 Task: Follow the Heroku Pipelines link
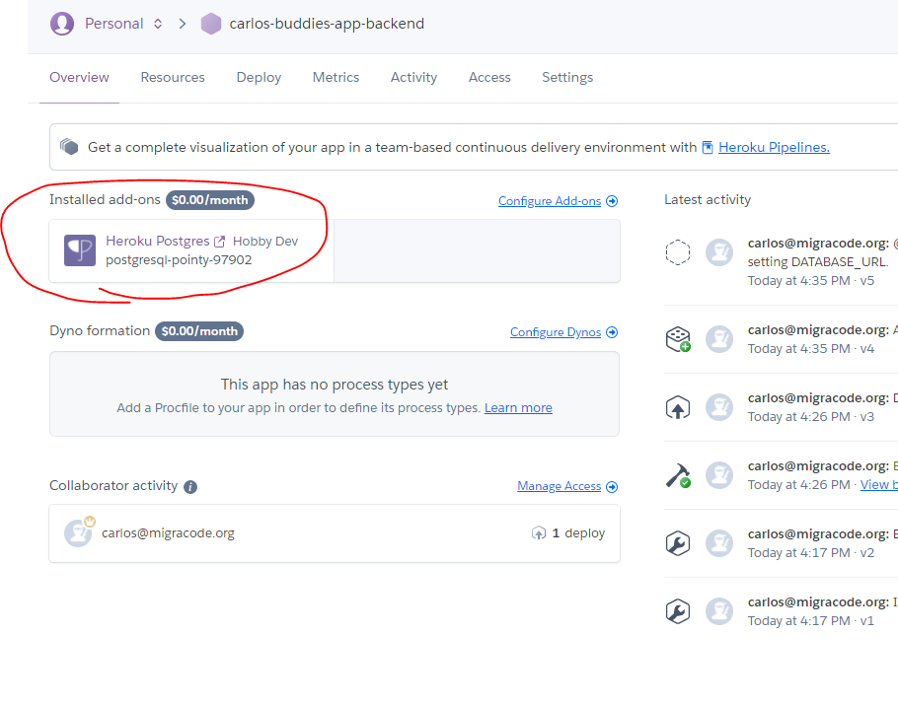(774, 147)
